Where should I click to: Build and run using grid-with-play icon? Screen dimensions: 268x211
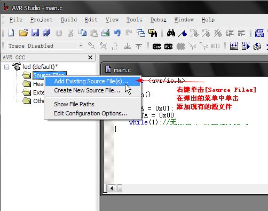point(246,46)
